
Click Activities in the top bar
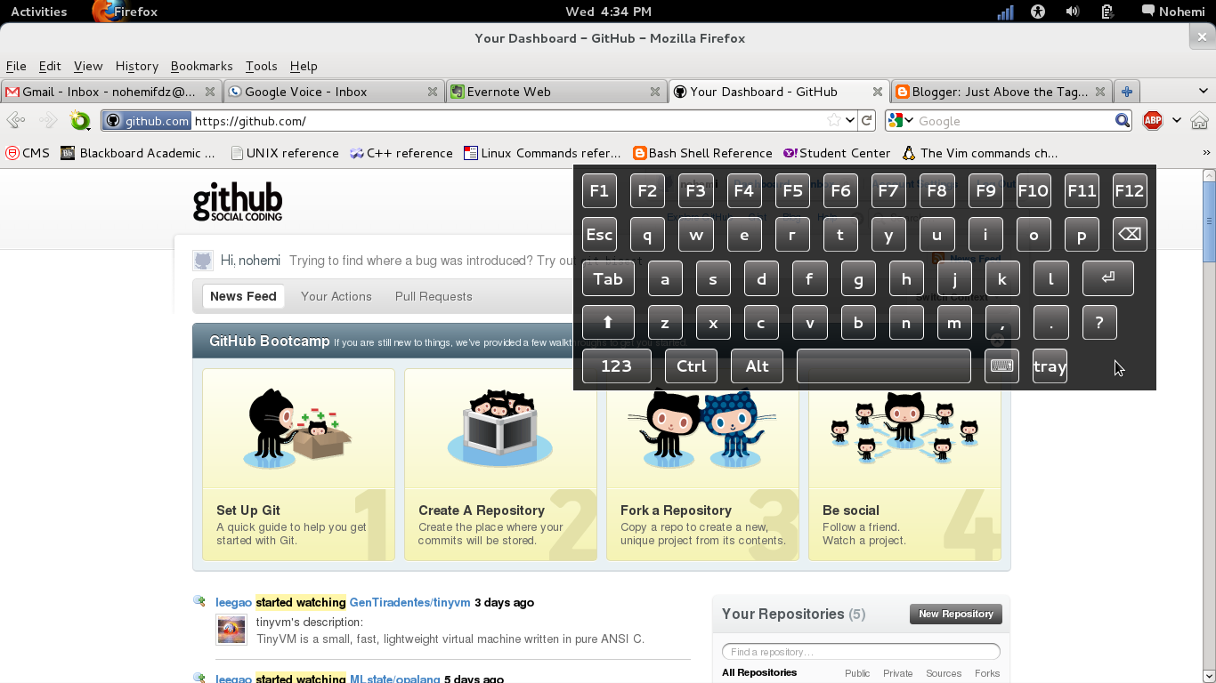point(38,12)
